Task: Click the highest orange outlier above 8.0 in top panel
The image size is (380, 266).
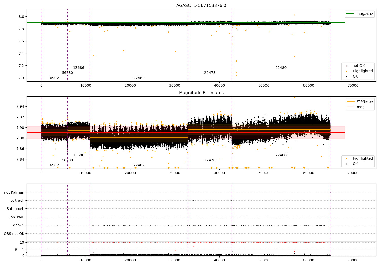Action: coord(294,15)
